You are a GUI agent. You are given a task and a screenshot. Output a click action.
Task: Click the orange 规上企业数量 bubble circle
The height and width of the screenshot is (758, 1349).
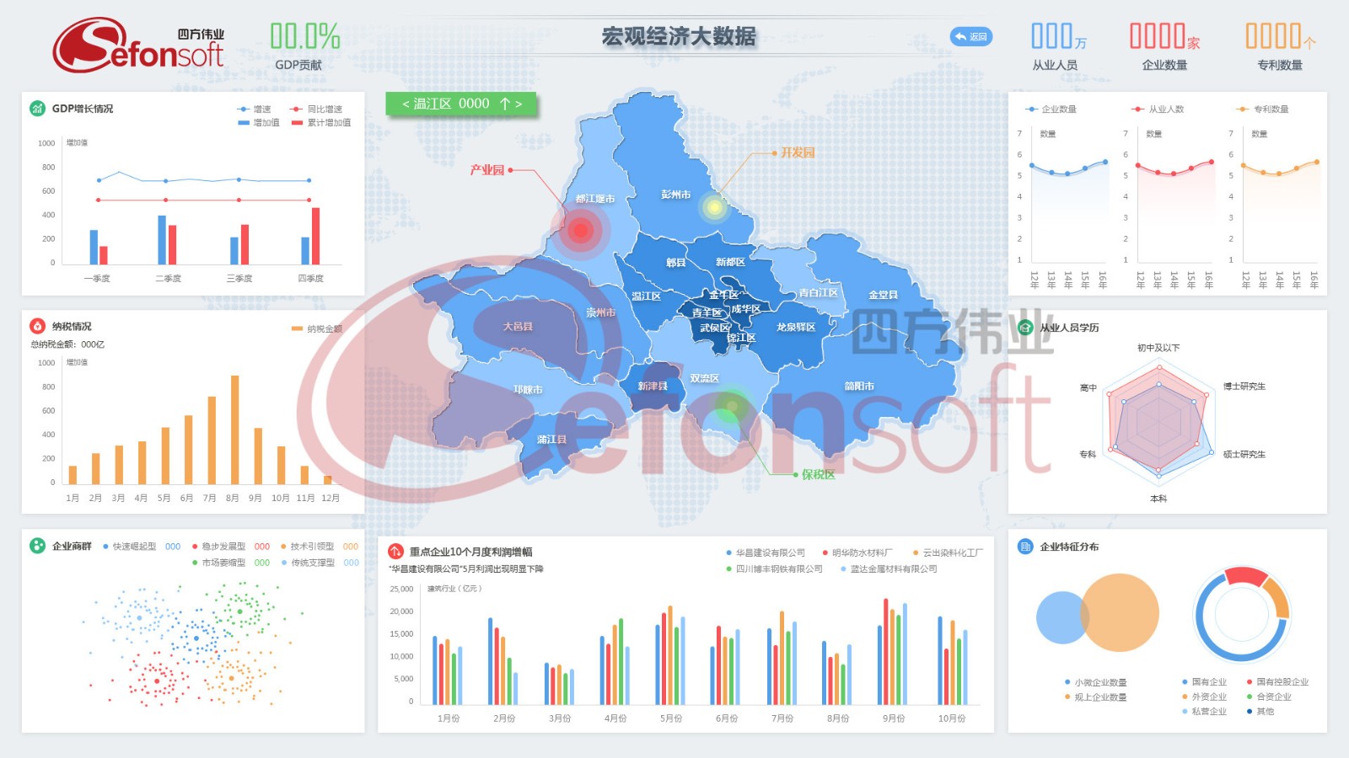coord(1120,612)
